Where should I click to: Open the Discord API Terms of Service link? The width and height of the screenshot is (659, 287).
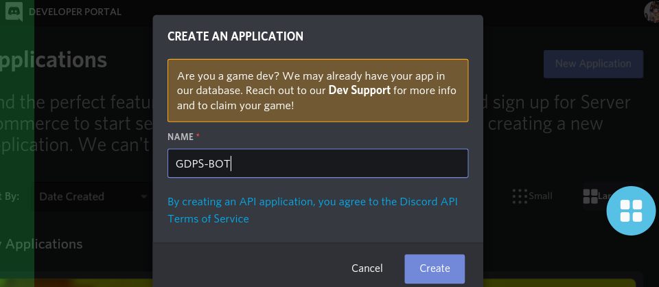(312, 210)
